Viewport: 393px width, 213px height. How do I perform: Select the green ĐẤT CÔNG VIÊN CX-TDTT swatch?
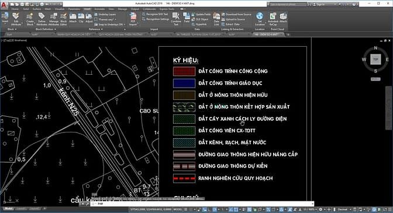(184, 131)
